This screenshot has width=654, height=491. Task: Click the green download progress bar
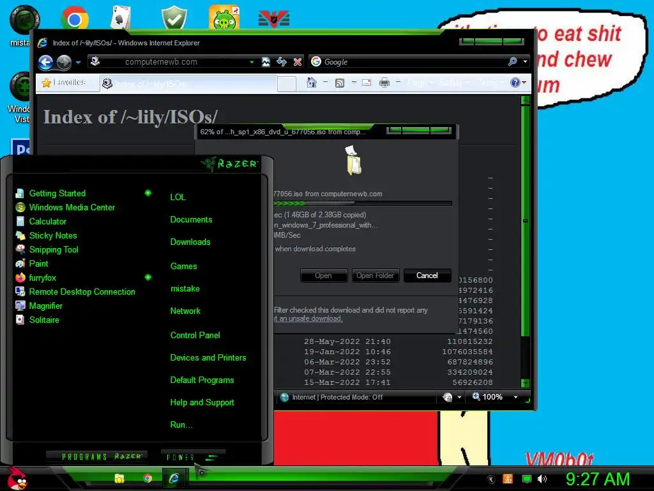363,203
